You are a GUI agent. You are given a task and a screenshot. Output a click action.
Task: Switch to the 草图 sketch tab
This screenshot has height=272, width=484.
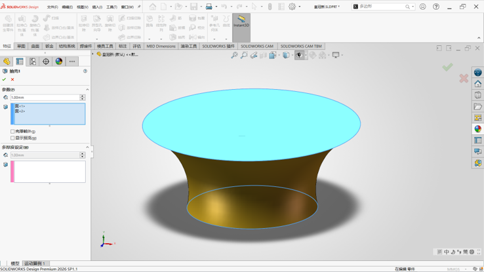(21, 47)
